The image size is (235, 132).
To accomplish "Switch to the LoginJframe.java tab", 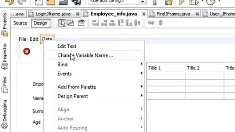I will pyautogui.click(x=53, y=14).
